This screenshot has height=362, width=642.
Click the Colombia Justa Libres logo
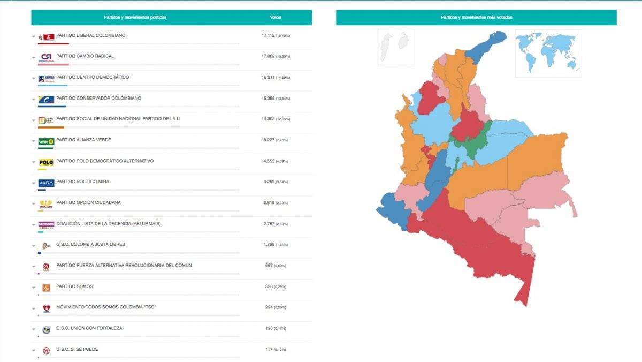pos(46,246)
